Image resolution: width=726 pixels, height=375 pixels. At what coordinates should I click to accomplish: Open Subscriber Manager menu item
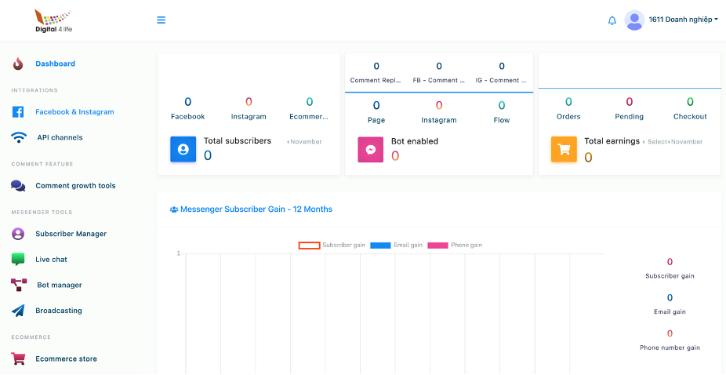(71, 234)
